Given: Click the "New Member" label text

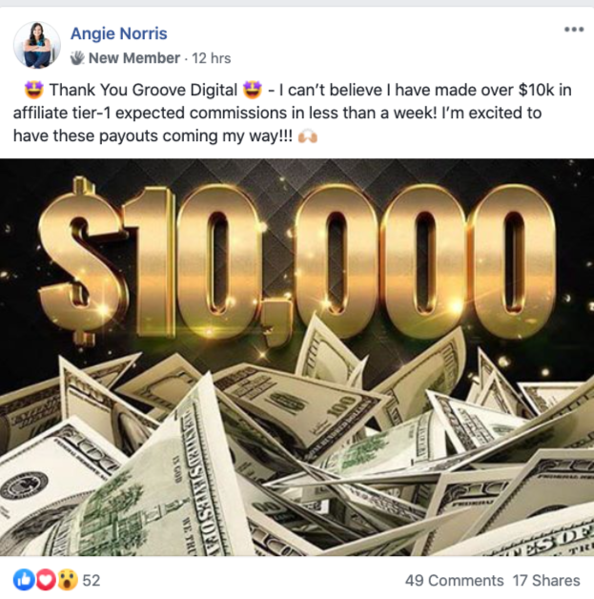Looking at the screenshot, I should (134, 58).
